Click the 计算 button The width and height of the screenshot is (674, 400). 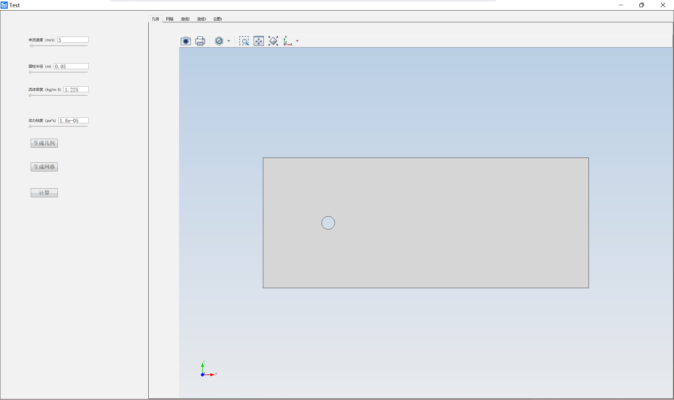[x=44, y=193]
